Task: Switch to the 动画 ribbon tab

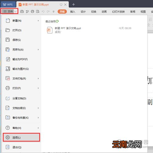Action: pos(104,12)
